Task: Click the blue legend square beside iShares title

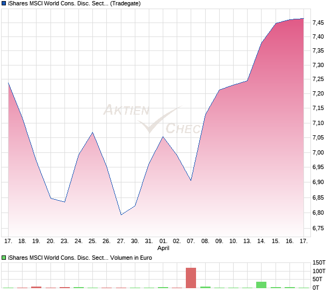Action: [x=4, y=3]
